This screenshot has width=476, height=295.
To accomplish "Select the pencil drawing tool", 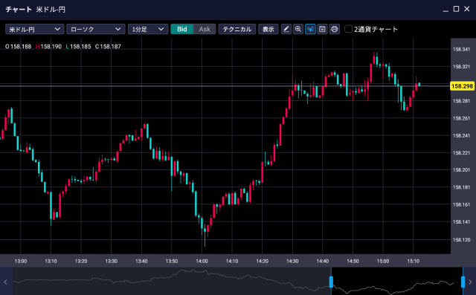I will tap(286, 29).
